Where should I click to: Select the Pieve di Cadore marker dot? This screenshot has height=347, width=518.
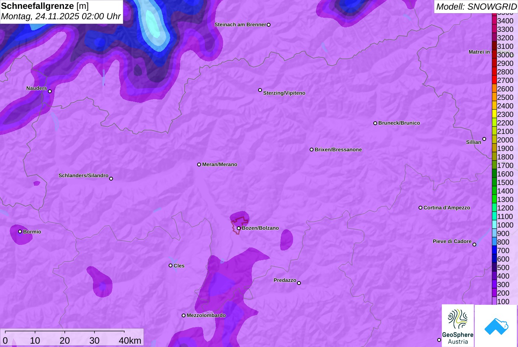coord(474,245)
